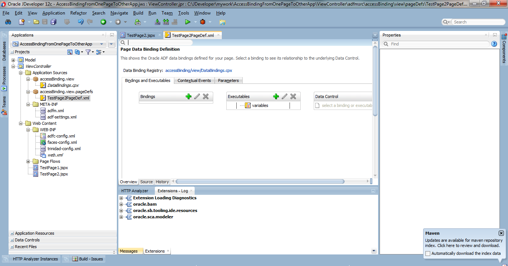Switch to the Contextual Events tab
Screen dimensions: 508x266
pyautogui.click(x=194, y=80)
